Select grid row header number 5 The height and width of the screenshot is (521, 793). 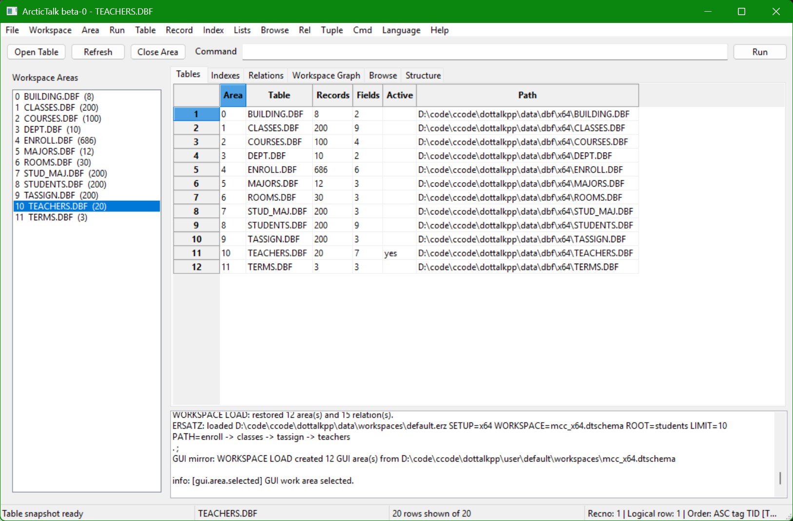(x=196, y=170)
